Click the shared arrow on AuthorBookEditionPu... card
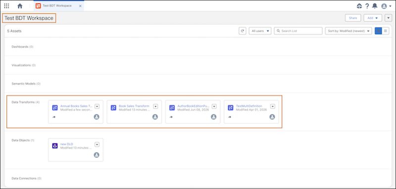This screenshot has width=396, height=189. pos(171,117)
